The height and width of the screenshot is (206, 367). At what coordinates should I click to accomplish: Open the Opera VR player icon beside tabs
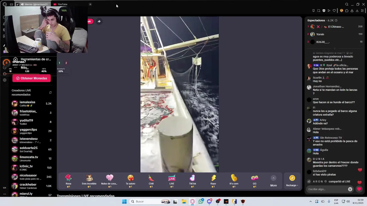coord(11,4)
